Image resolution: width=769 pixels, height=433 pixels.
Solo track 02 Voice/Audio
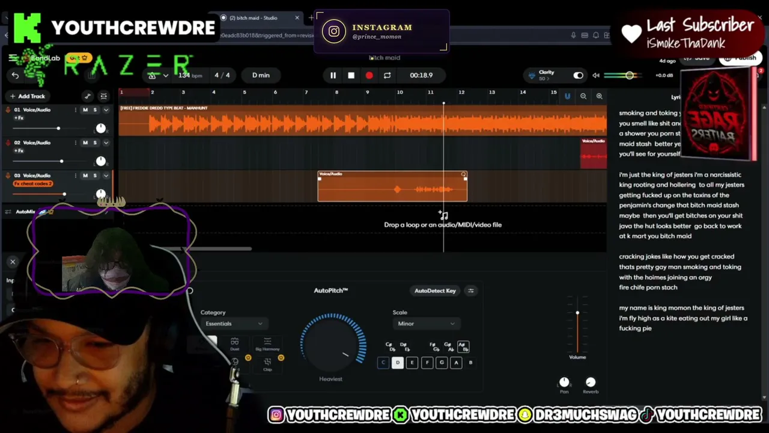[x=94, y=143]
